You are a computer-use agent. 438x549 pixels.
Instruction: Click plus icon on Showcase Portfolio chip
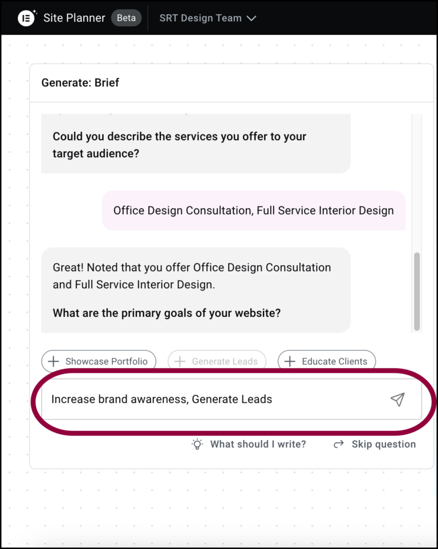click(x=53, y=361)
